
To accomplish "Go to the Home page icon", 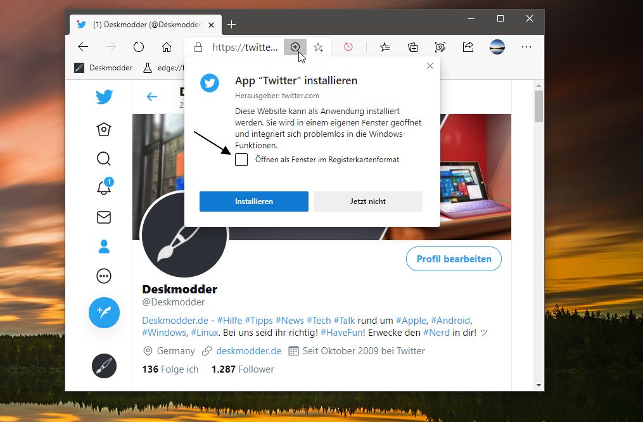I will tap(167, 47).
